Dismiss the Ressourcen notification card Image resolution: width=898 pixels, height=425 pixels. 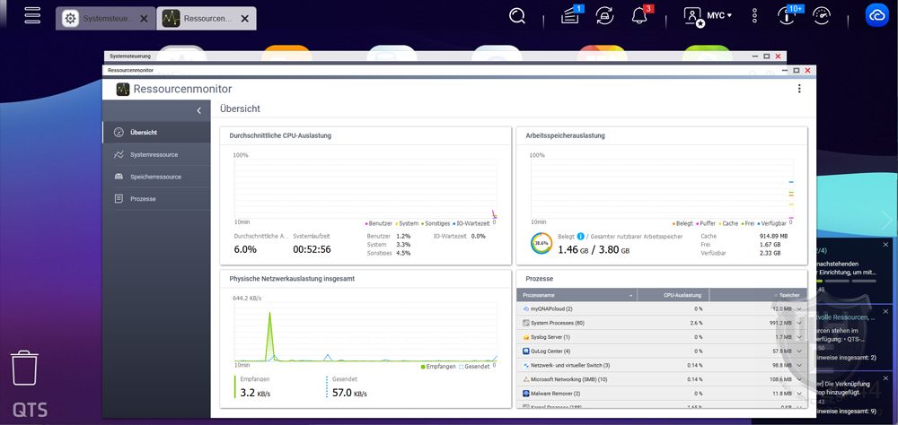(x=885, y=312)
